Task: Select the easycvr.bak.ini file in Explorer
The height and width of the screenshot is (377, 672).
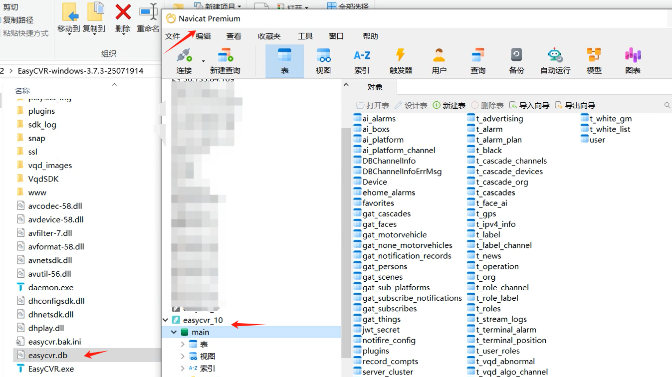Action: pos(54,342)
